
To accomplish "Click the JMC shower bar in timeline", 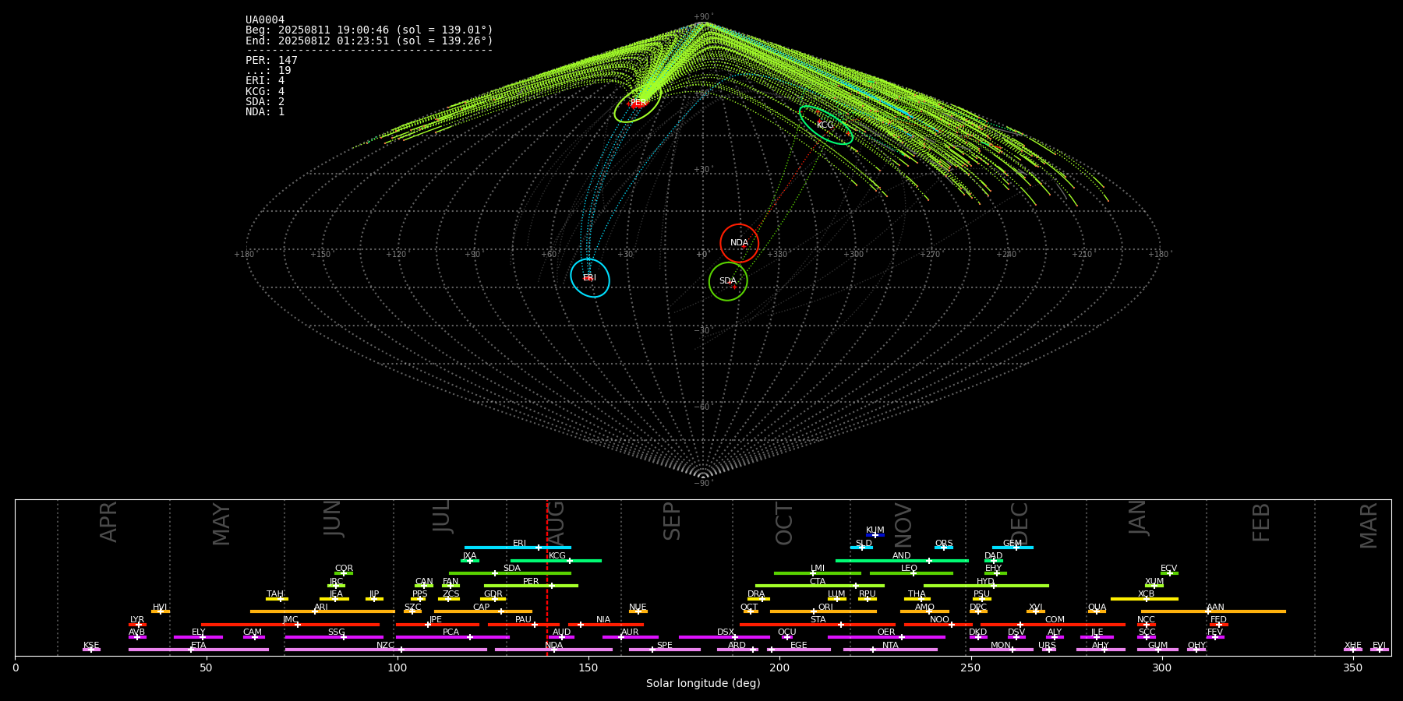I will pyautogui.click(x=291, y=625).
